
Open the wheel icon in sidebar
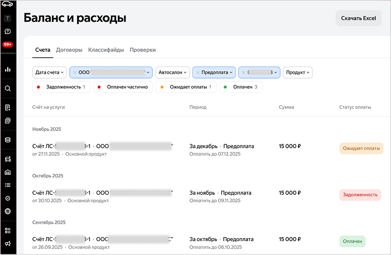coord(8,211)
